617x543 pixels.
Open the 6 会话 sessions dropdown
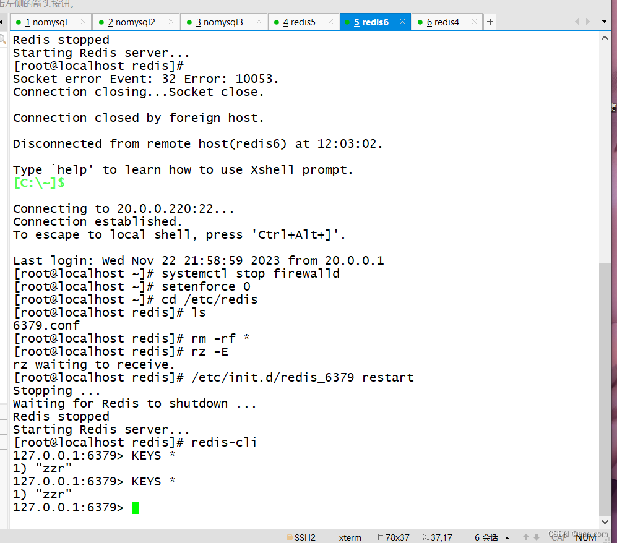488,537
